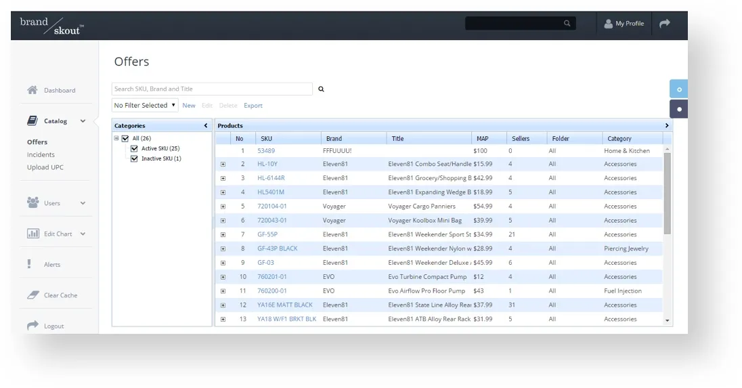Viewport: 742px width, 388px height.
Task: Toggle the Inactive SKU (1) checkbox
Action: click(134, 158)
